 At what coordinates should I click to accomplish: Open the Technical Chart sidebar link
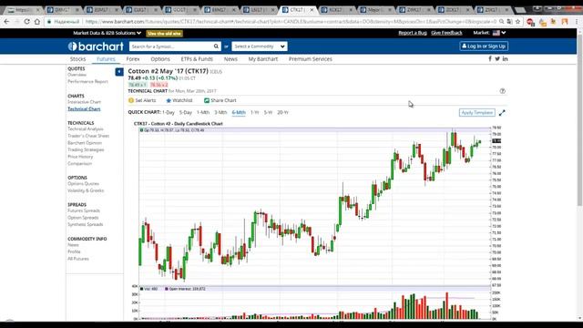(84, 109)
